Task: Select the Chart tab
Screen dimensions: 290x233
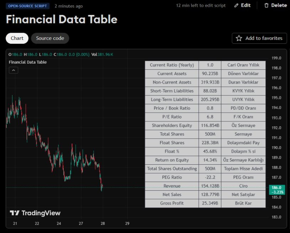Action: point(17,38)
